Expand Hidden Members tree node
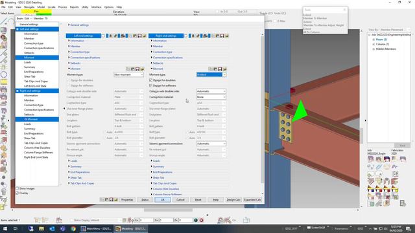 tap(373, 49)
